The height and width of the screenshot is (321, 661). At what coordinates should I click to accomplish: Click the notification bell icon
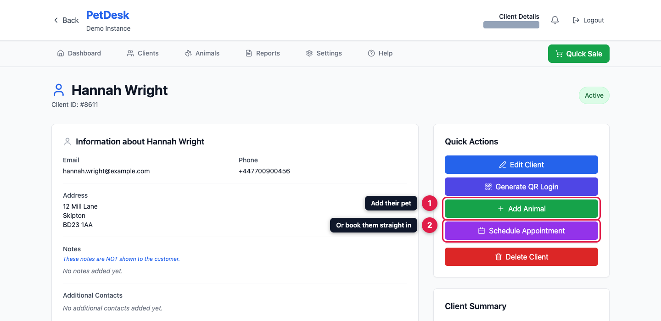coord(555,20)
